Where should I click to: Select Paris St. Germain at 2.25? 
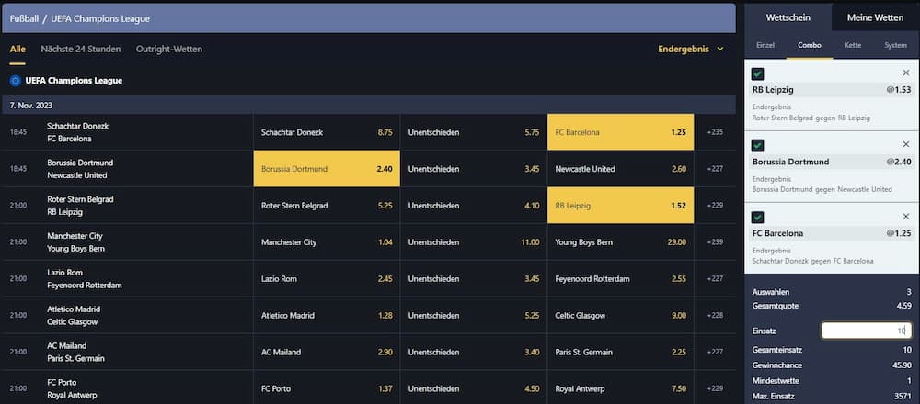(x=620, y=353)
